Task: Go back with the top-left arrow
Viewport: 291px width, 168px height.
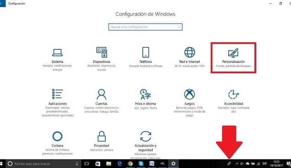Action: (1, 3)
